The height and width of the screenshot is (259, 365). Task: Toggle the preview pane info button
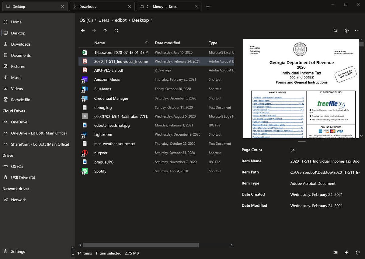click(x=346, y=31)
